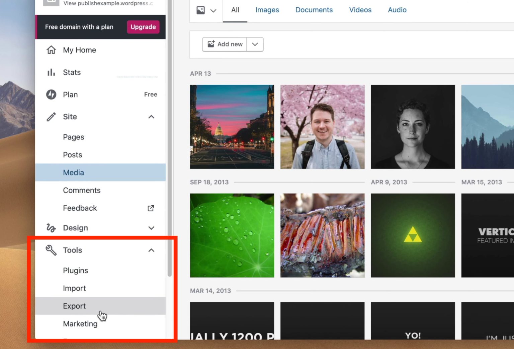The width and height of the screenshot is (514, 349).
Task: Select the Plan icon in the sidebar
Action: pyautogui.click(x=51, y=95)
